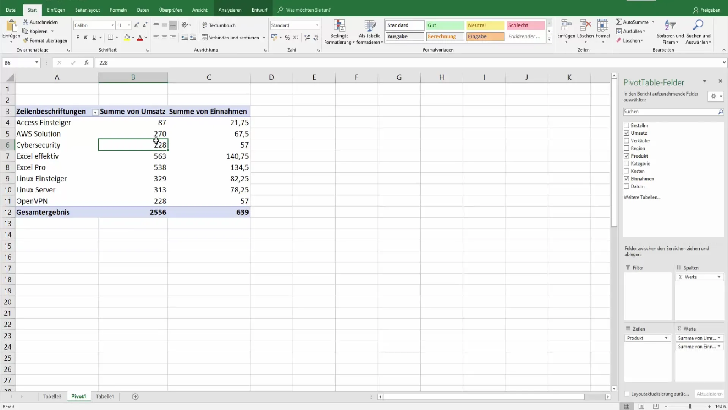Open Produkt field dropdown in Zeilen
The image size is (728, 410).
coord(666,338)
